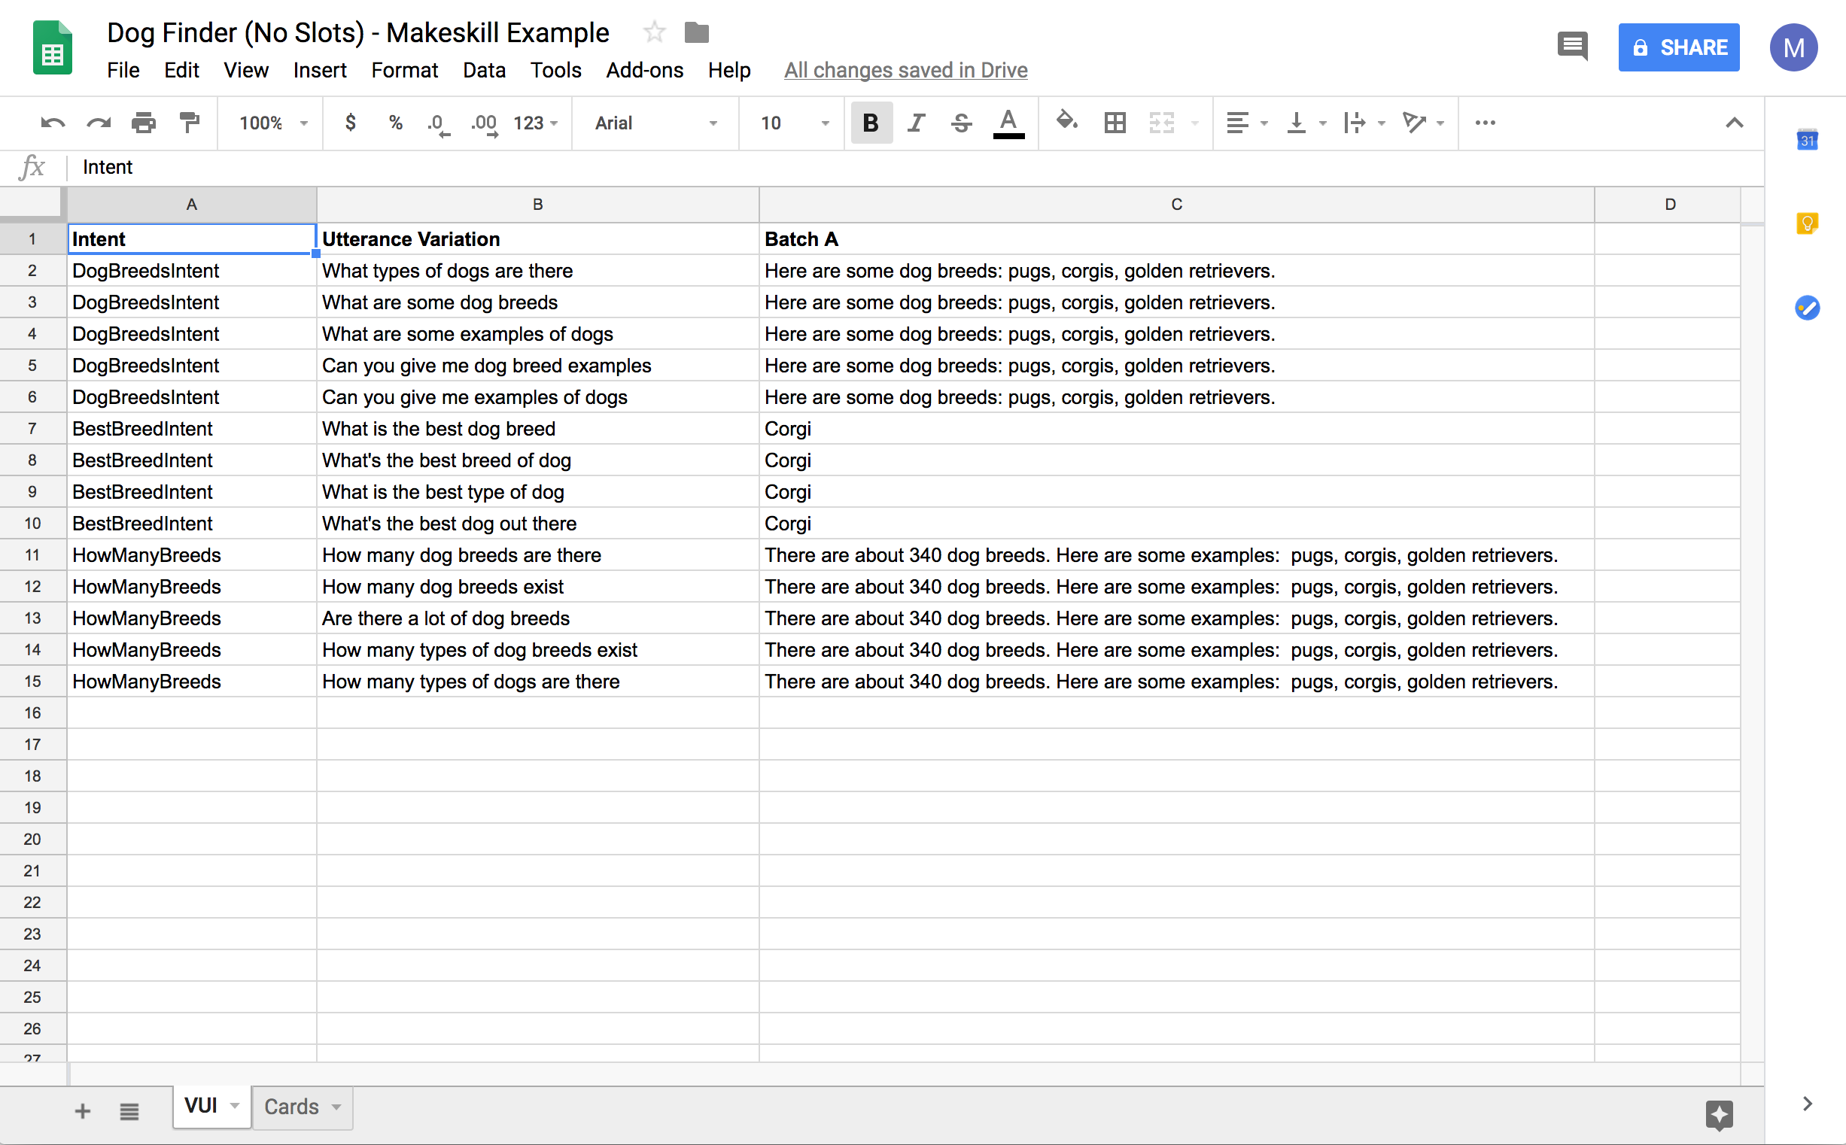Viewport: 1846px width, 1145px height.
Task: Expand the font name Arial dropdown
Action: click(713, 121)
